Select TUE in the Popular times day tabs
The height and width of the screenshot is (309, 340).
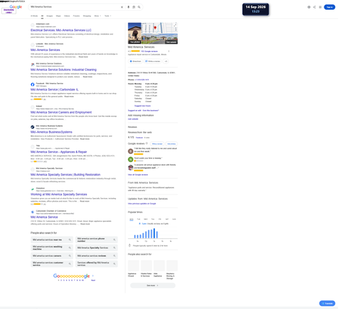(139, 219)
